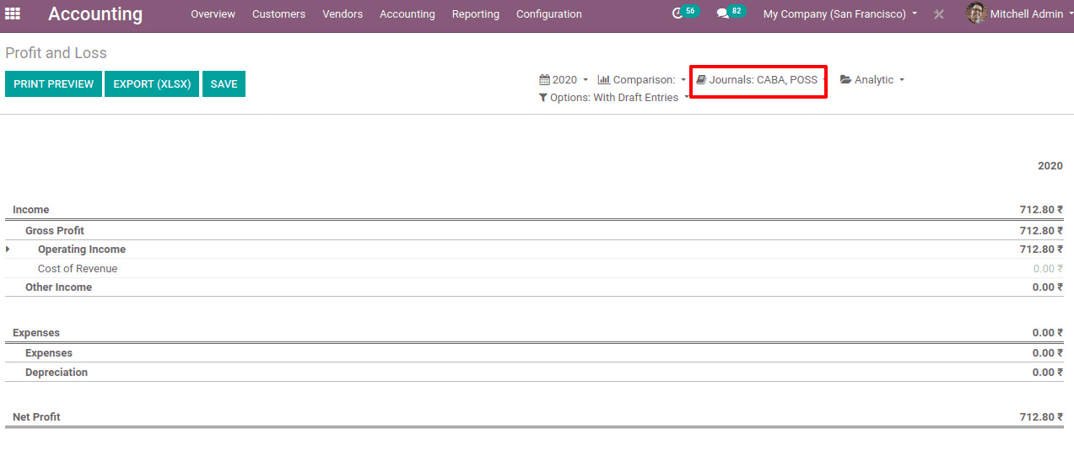
Task: Open the Analytic filter dropdown
Action: click(x=872, y=80)
